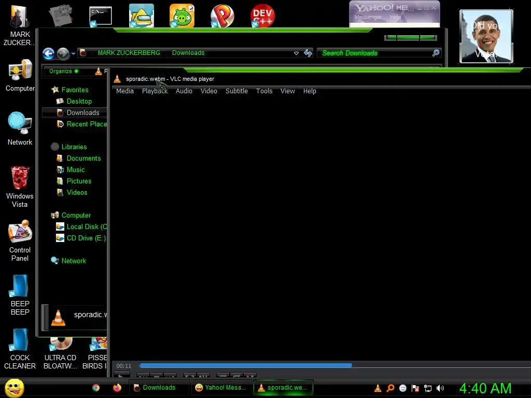
Task: Click the VLC cone tray icon
Action: [378, 388]
